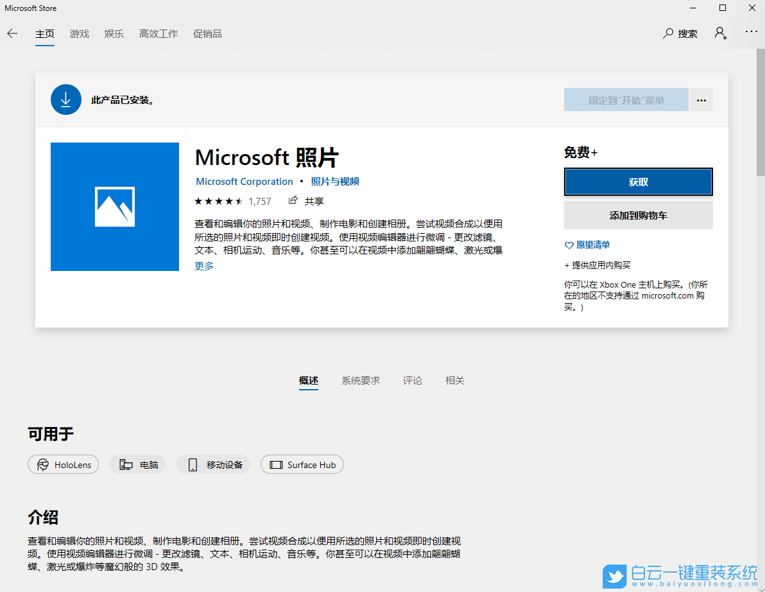Image resolution: width=765 pixels, height=592 pixels.
Task: Expand the description with 更多
Action: point(203,265)
